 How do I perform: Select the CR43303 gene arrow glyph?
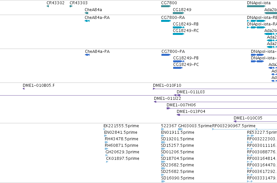[71, 6]
